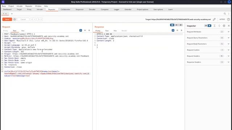Switch to the Sequencer tab
Image resolution: width=232 pixels, height=130 pixels.
pos(80,9)
